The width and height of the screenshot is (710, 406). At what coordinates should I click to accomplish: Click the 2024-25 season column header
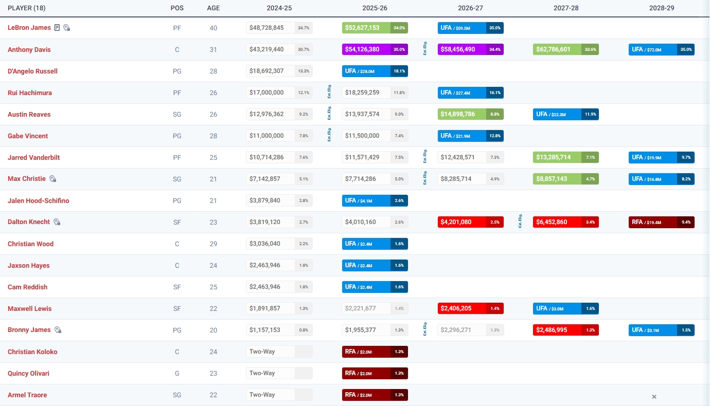coord(279,8)
